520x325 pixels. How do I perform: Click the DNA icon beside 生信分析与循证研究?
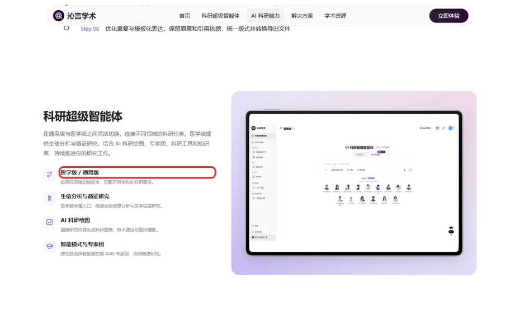coord(49,199)
